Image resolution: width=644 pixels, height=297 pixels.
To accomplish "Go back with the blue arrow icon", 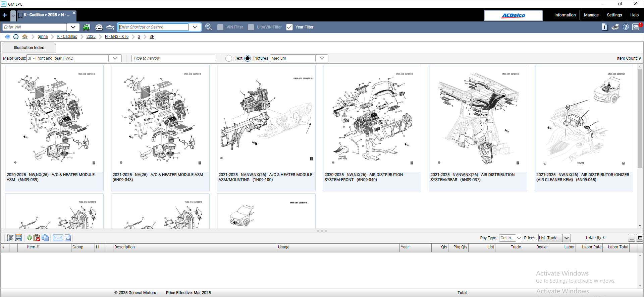I will click(7, 37).
